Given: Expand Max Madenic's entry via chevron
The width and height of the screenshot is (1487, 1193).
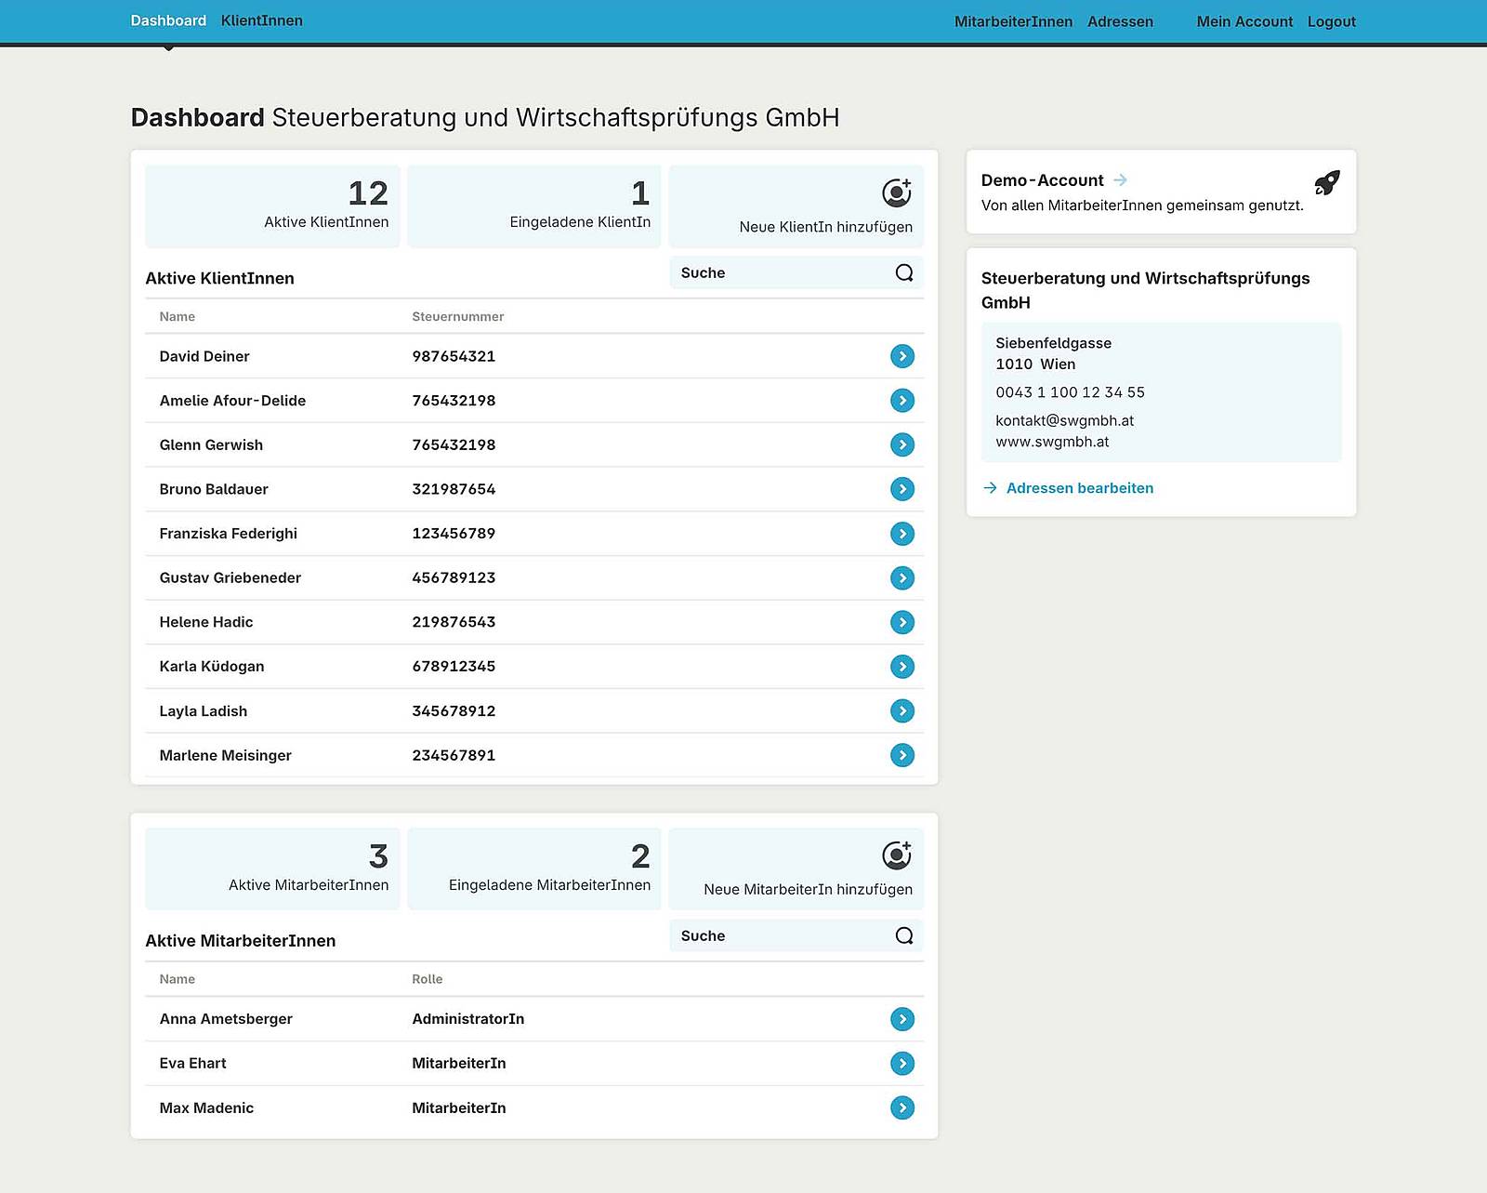Looking at the screenshot, I should [901, 1107].
